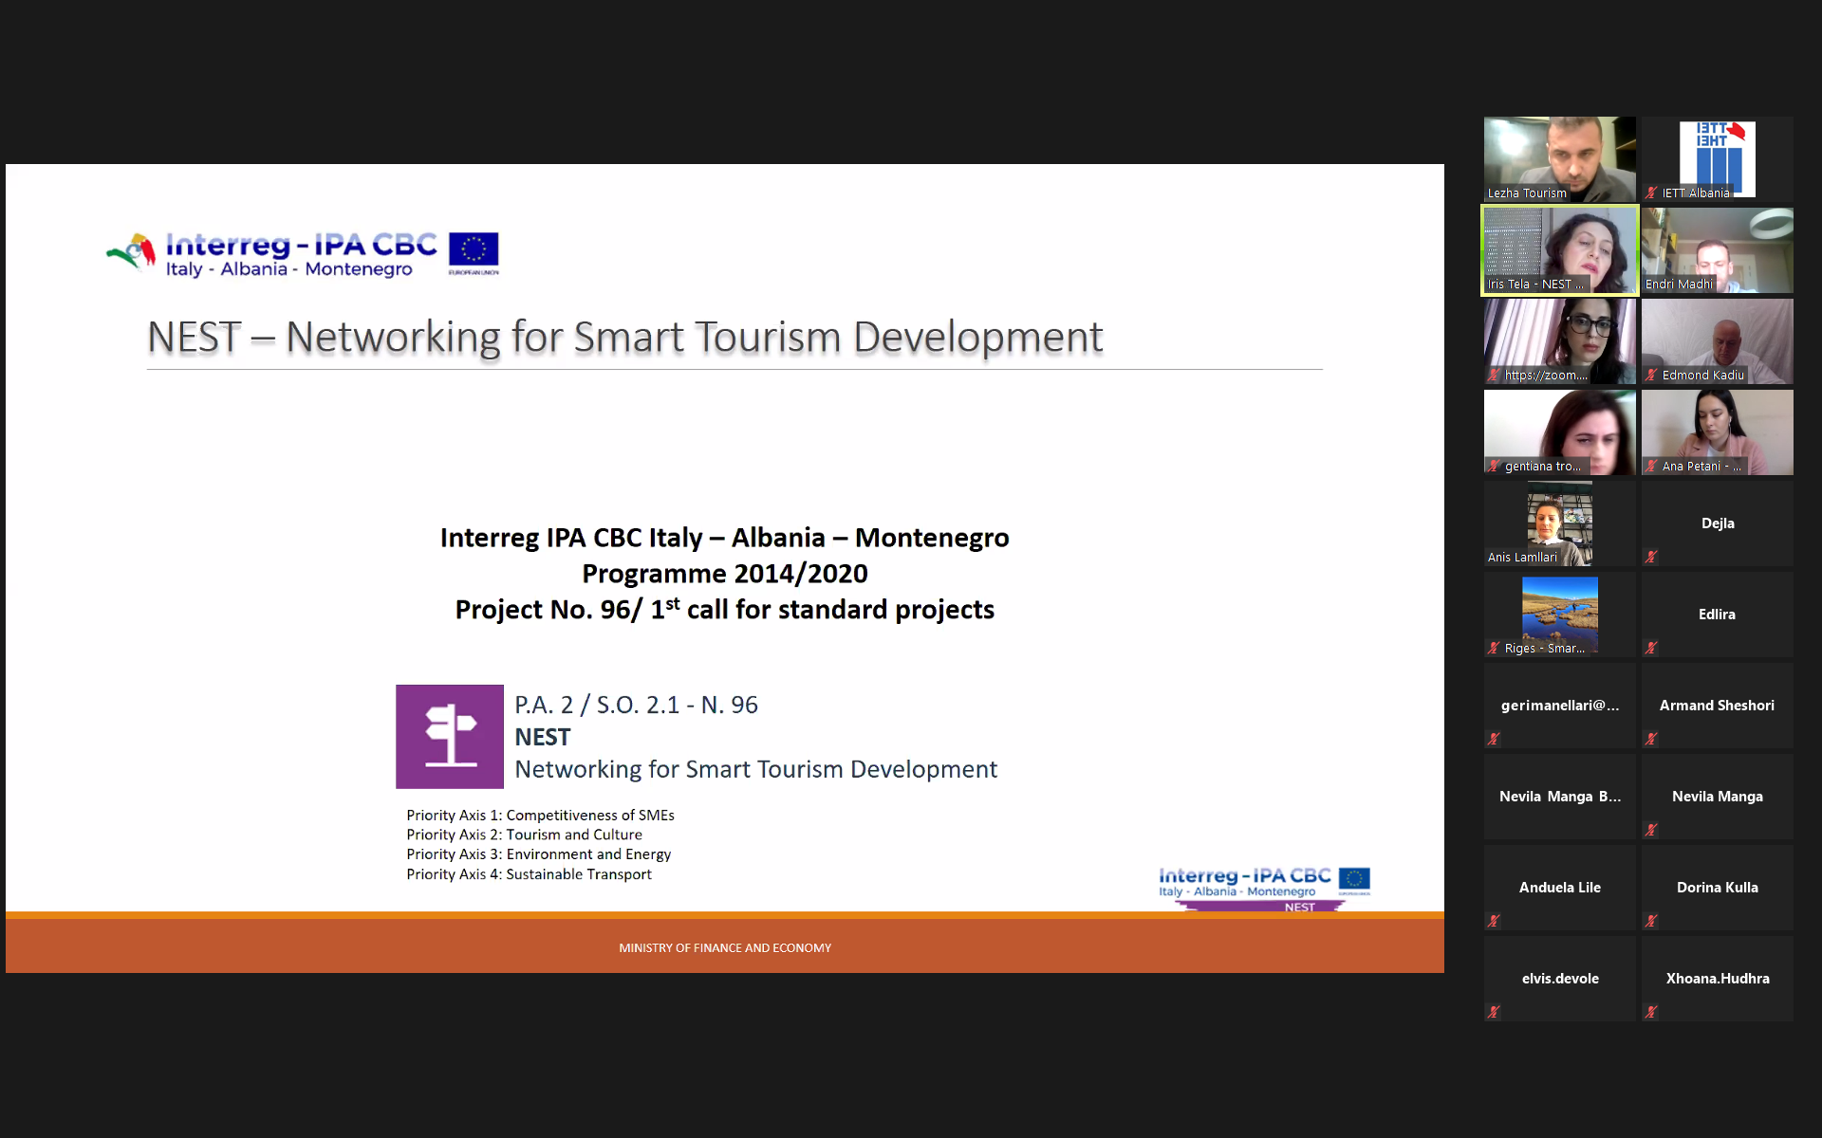The width and height of the screenshot is (1822, 1138).
Task: Click IETT Albania's muted microphone icon
Action: coord(1651,193)
